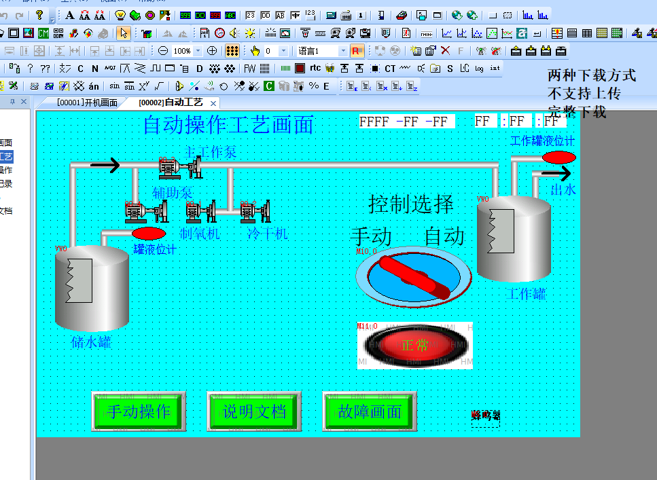This screenshot has width=657, height=480.
Task: Close the [00002]自动工艺 tab
Action: (x=213, y=103)
